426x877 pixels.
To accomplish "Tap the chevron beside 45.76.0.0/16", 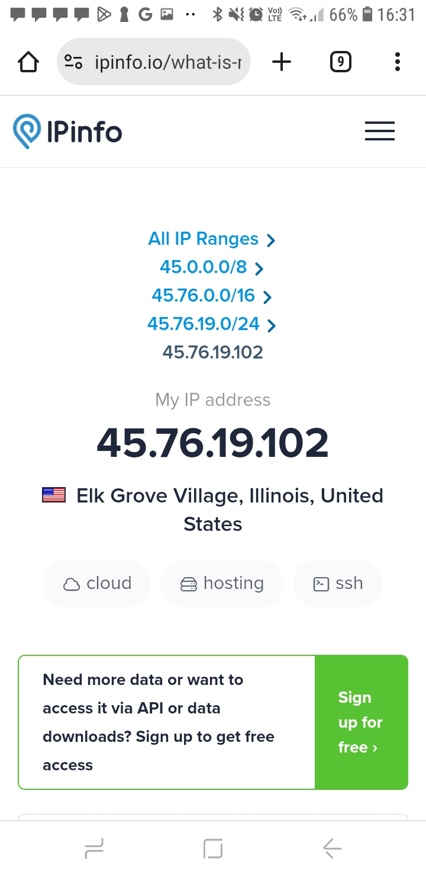I will [x=267, y=296].
